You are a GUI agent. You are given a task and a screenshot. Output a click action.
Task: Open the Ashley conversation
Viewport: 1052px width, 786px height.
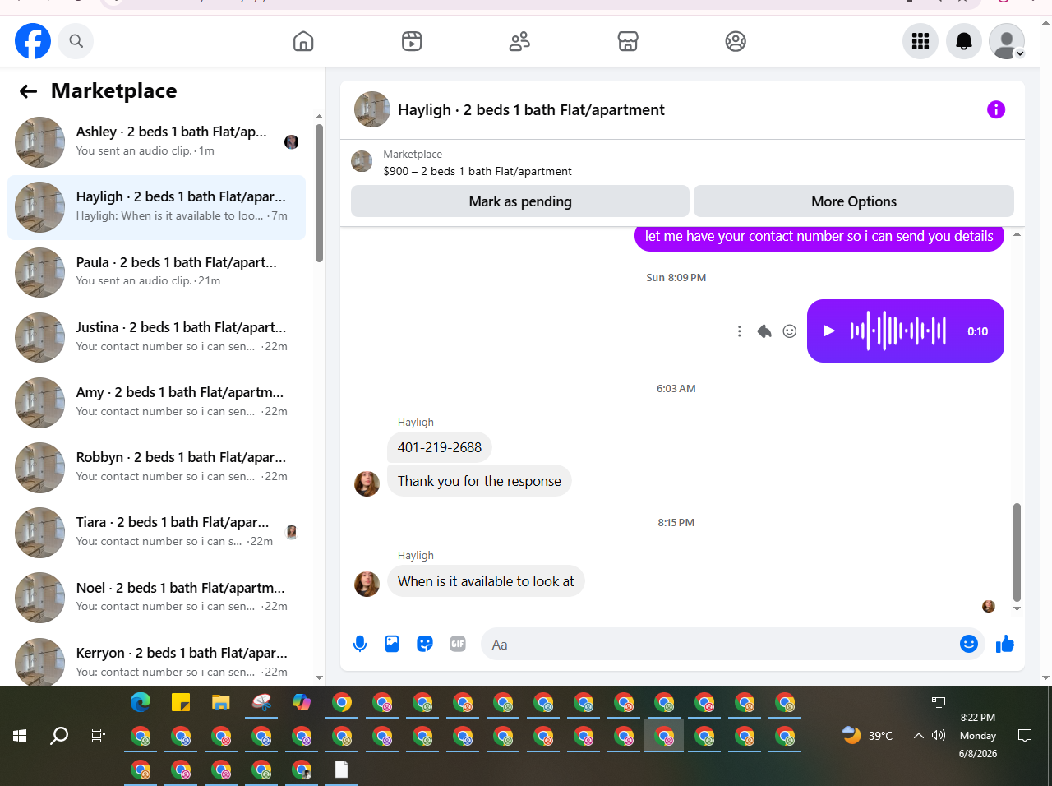click(x=156, y=141)
